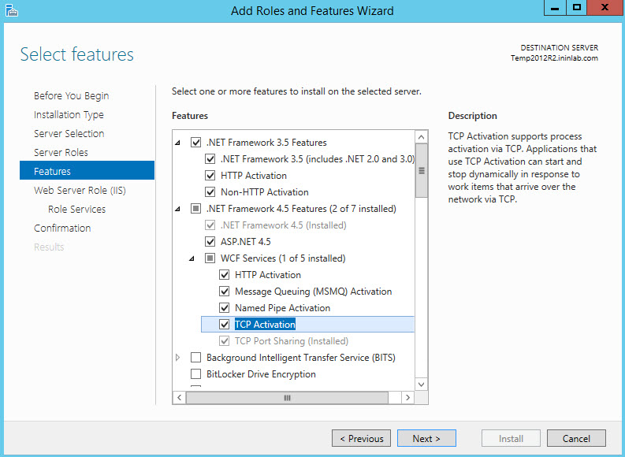
Task: Click the Next button
Action: point(426,439)
